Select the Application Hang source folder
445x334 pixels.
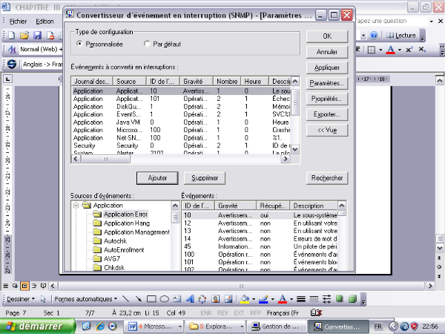point(126,223)
